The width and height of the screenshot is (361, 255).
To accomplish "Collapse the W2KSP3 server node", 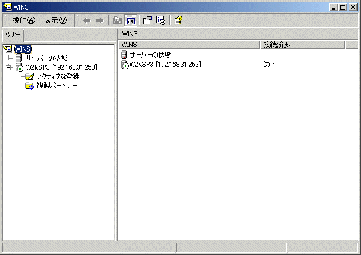I will coord(8,67).
